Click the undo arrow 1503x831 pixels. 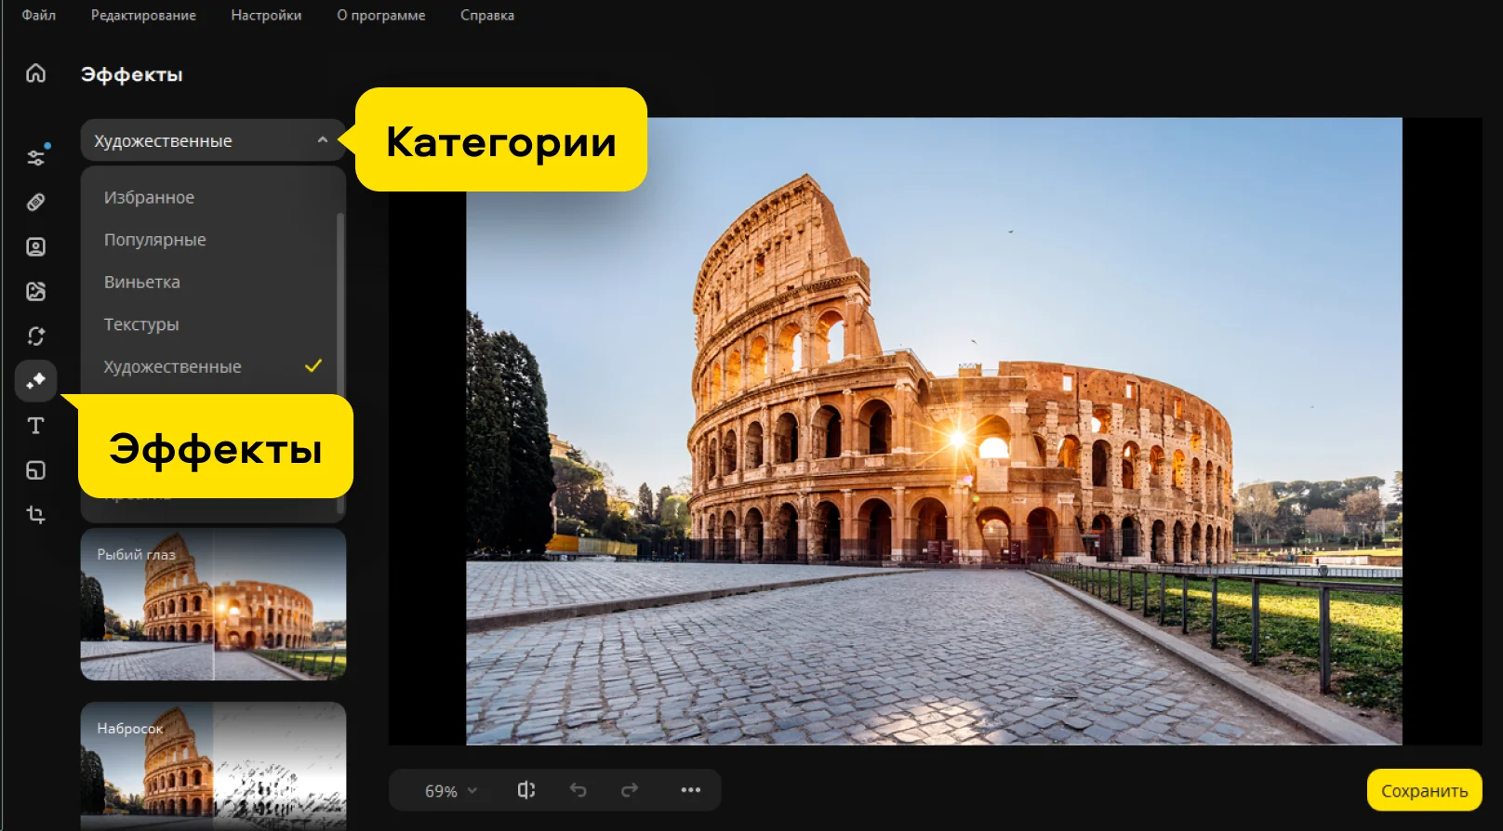578,790
